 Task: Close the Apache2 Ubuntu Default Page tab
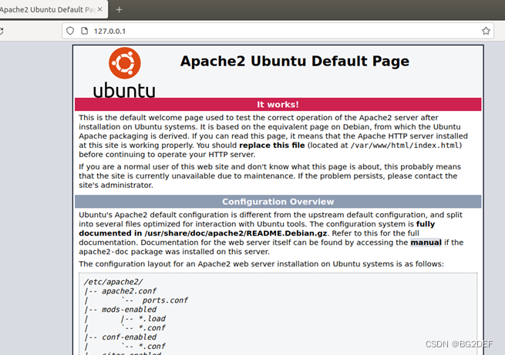99,10
